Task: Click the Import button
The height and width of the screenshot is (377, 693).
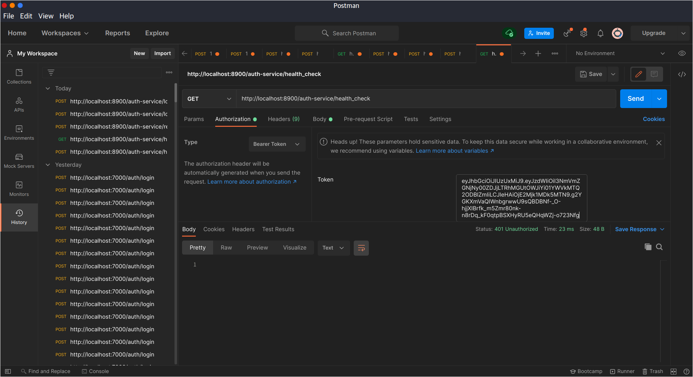Action: coord(163,53)
